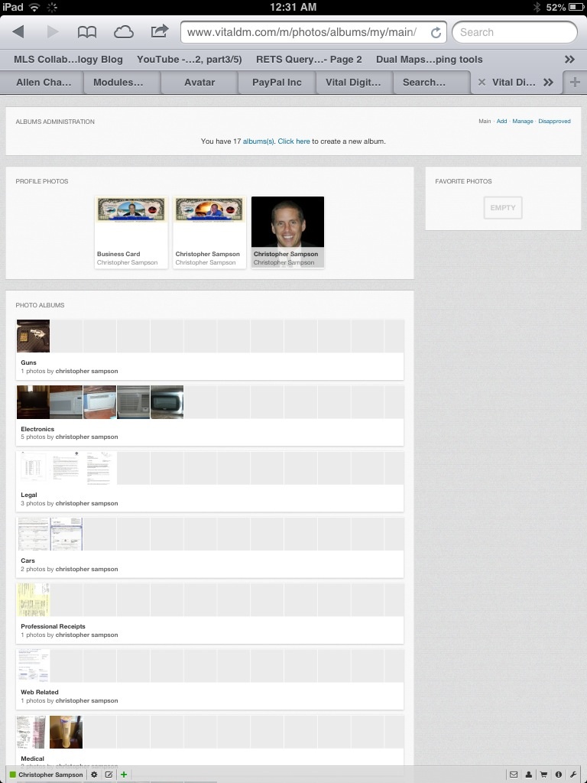Open mail envelope icon in bottom bar

[x=513, y=775]
